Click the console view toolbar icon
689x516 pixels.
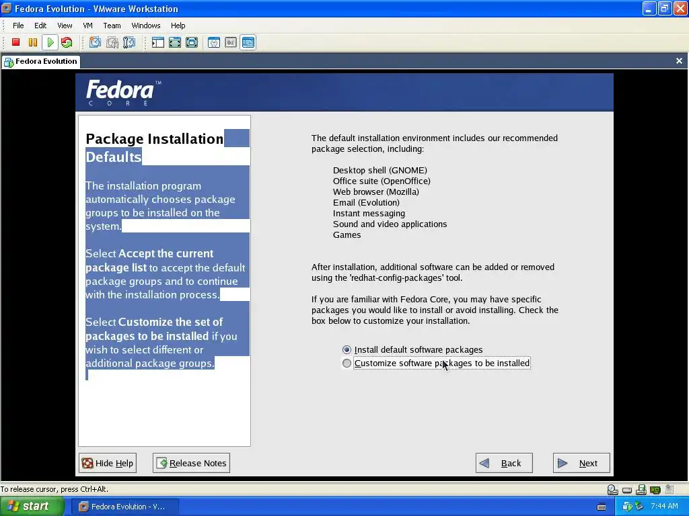pos(248,42)
